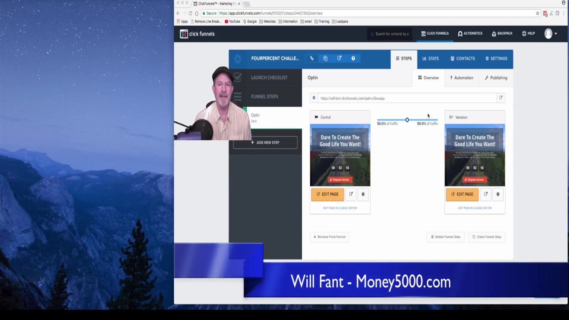569x320 pixels.
Task: Select the Overview sub-tab
Action: 428,78
